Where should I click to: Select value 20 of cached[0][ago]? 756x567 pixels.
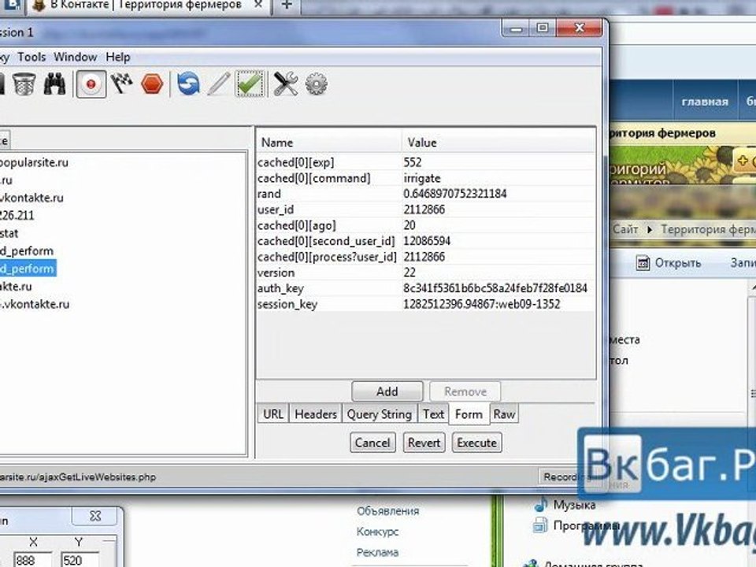(x=409, y=226)
